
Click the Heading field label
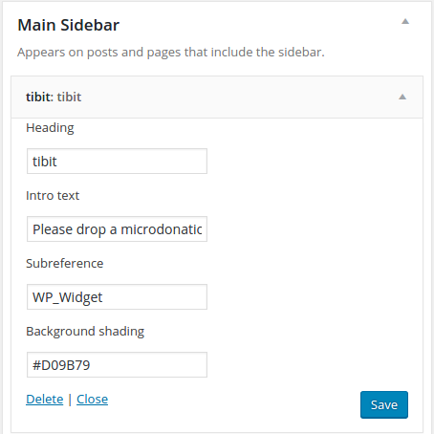[50, 128]
